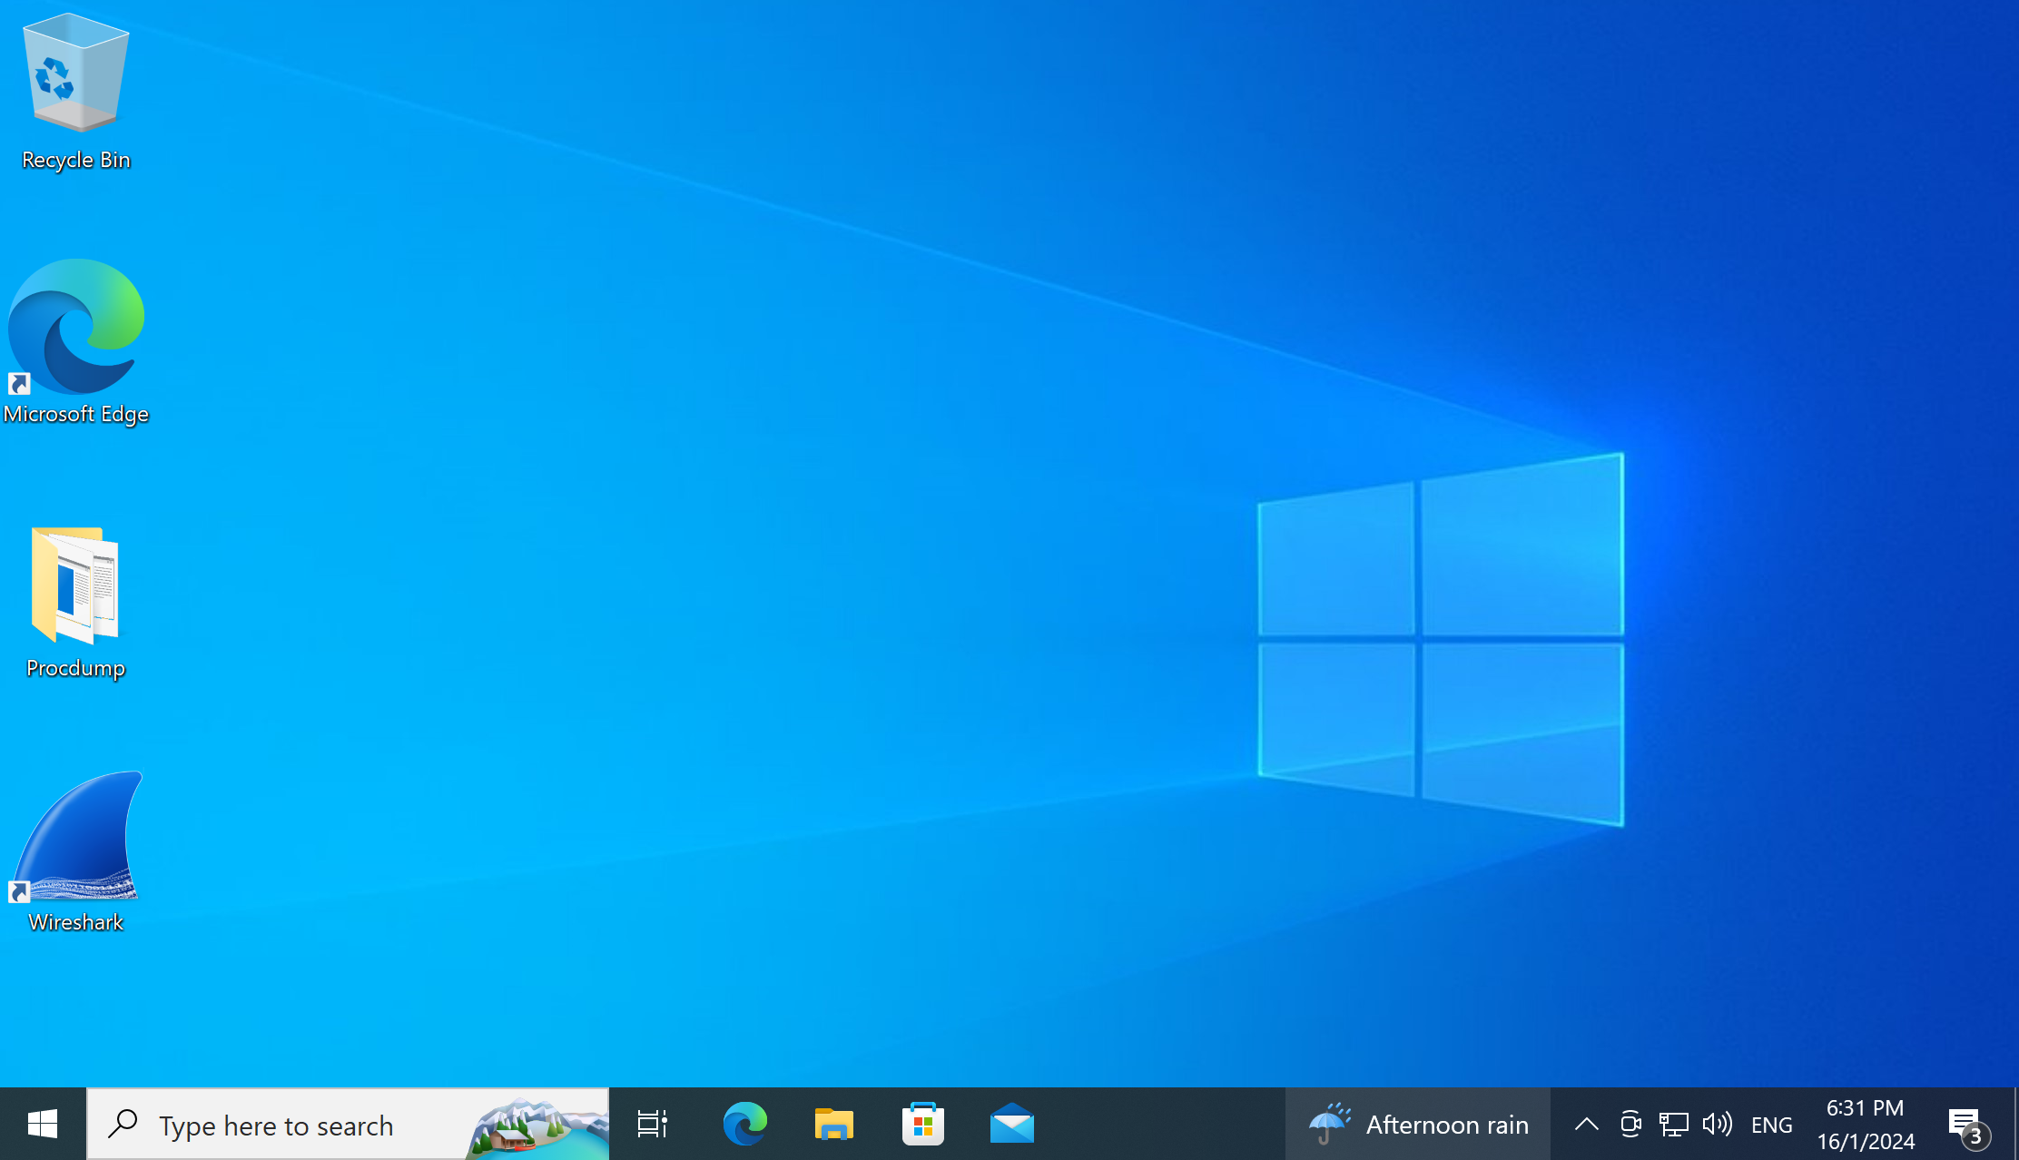Open the Mail app from the taskbar
2019x1160 pixels.
pos(1011,1124)
